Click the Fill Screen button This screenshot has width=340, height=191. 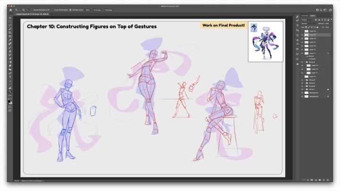(x=109, y=10)
